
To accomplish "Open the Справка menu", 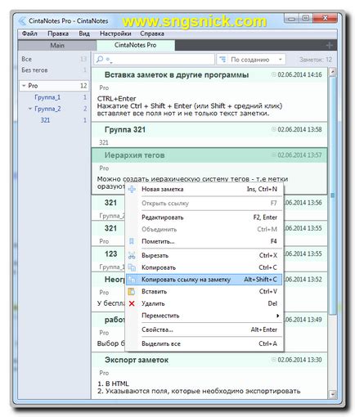I will 152,34.
